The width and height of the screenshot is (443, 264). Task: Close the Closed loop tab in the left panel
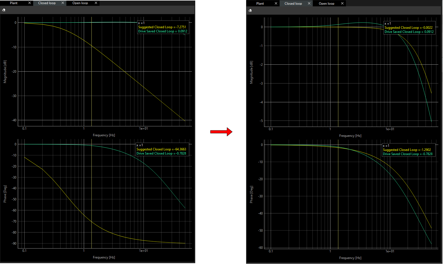pos(63,3)
